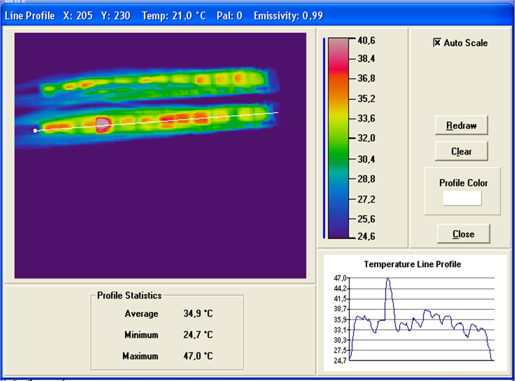Click the right end of the white profile line
515x381 pixels.
pyautogui.click(x=277, y=113)
